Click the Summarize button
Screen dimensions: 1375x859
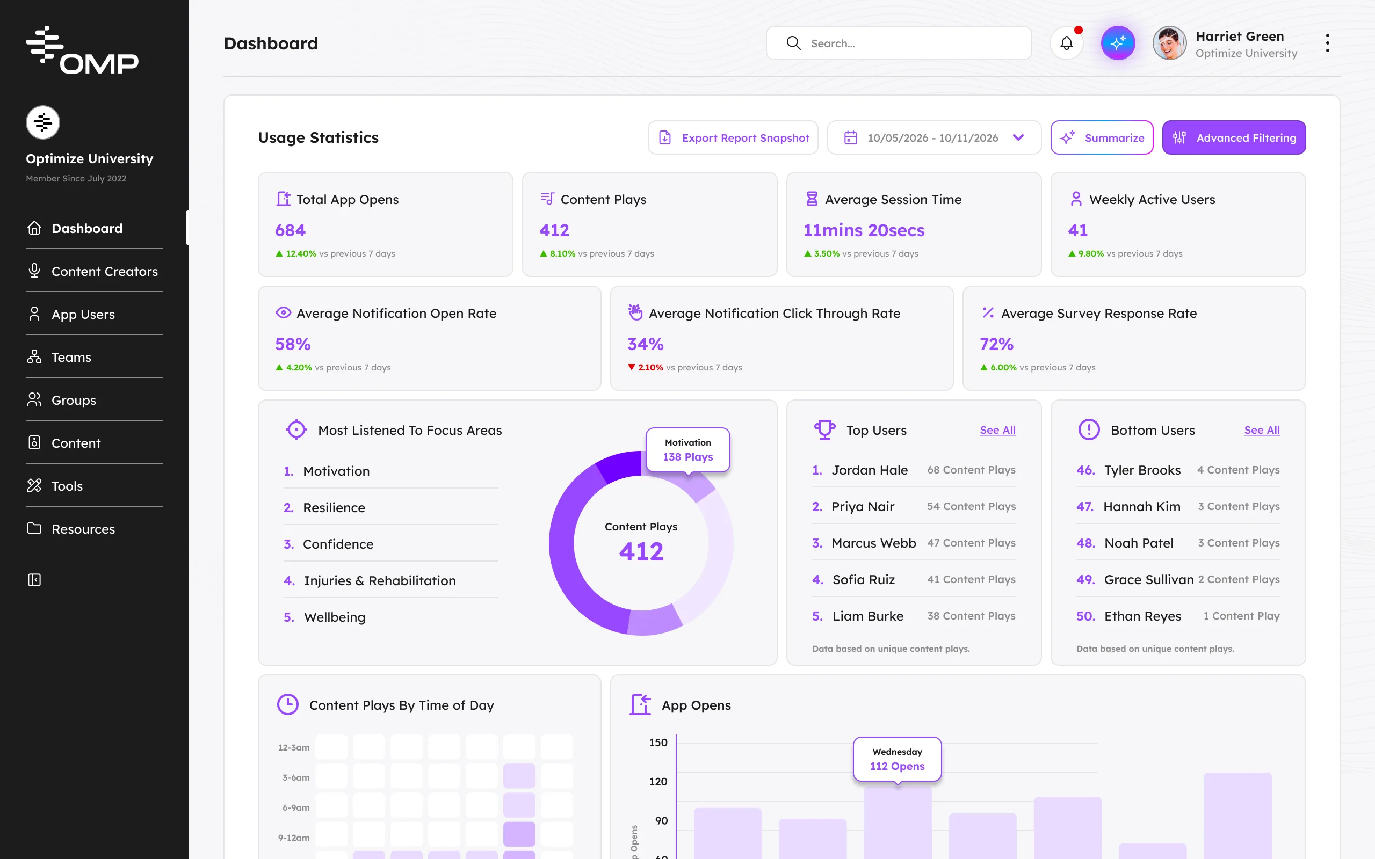coord(1101,137)
